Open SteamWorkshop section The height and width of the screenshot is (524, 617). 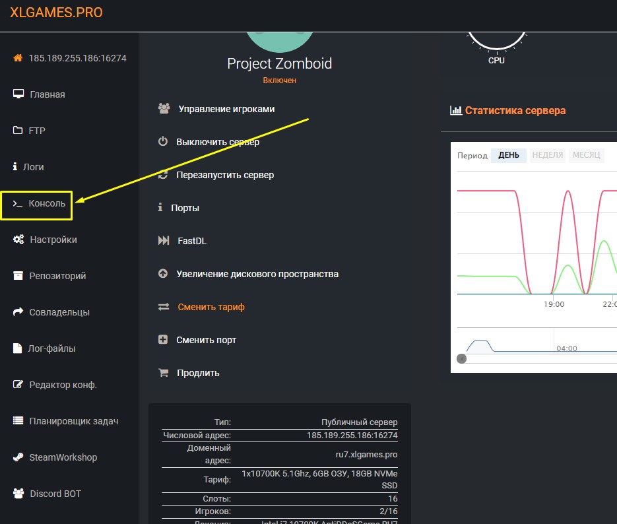[63, 457]
